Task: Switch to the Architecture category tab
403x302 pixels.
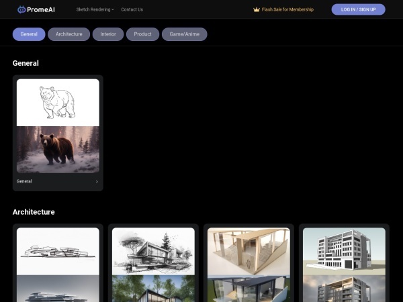Action: point(69,34)
